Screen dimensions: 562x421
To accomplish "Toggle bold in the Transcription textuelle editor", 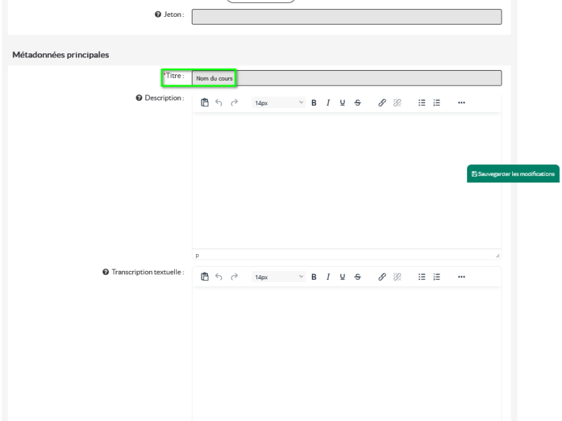I will point(313,276).
